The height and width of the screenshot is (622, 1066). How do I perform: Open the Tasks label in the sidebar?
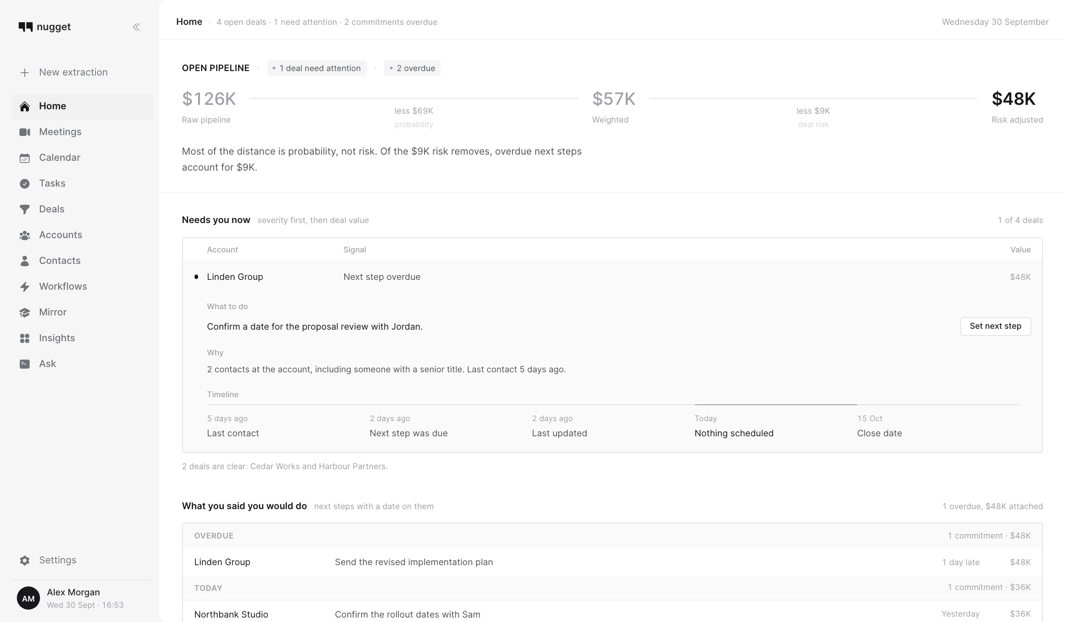(x=52, y=183)
